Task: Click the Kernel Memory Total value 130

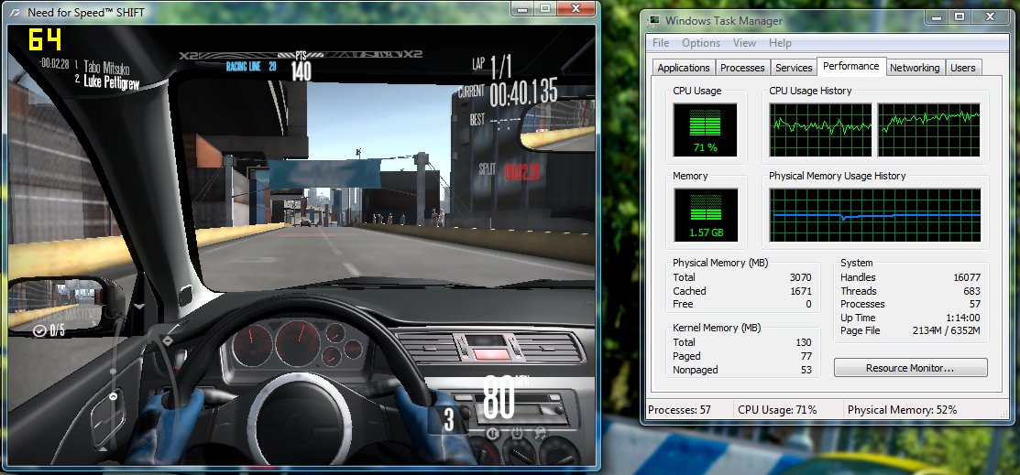Action: pyautogui.click(x=804, y=342)
